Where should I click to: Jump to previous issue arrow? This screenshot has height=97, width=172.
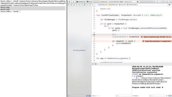[168, 5]
